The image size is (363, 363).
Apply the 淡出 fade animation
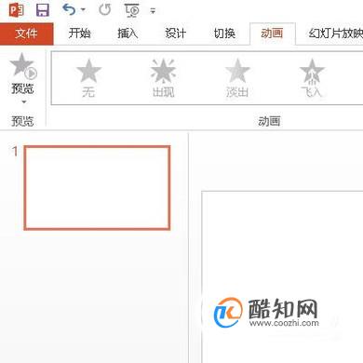(237, 78)
